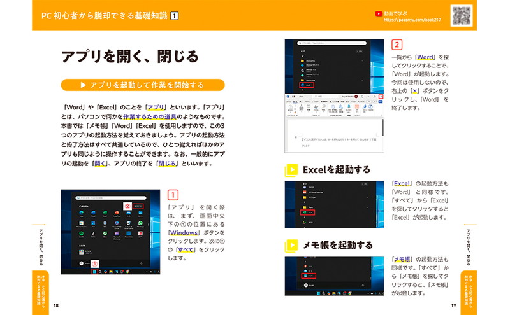This screenshot has height=315, width=510.
Task: Click the taskbar search magnifier icon
Action: pyautogui.click(x=100, y=272)
